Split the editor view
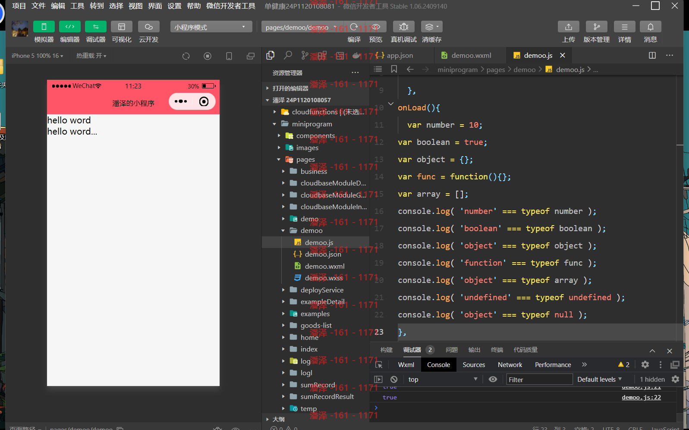The height and width of the screenshot is (430, 689). coord(652,55)
